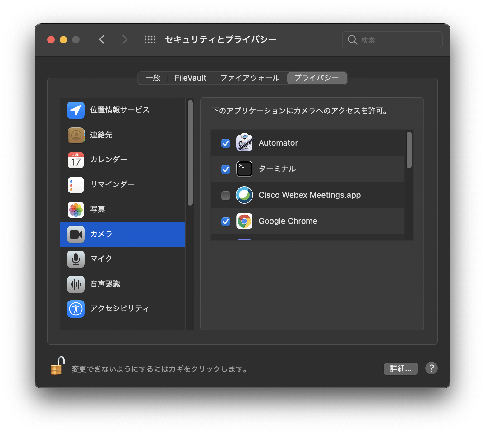Select the 写真 label
This screenshot has width=485, height=434.
[x=98, y=209]
